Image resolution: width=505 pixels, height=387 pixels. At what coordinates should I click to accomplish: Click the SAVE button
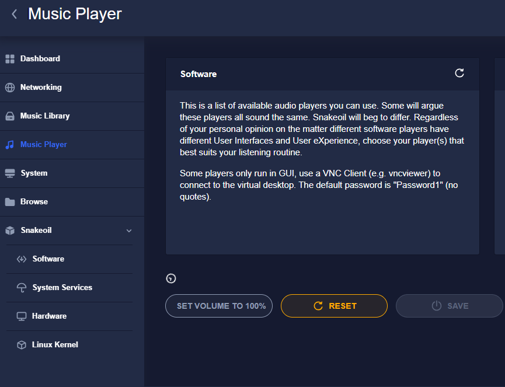(x=450, y=306)
